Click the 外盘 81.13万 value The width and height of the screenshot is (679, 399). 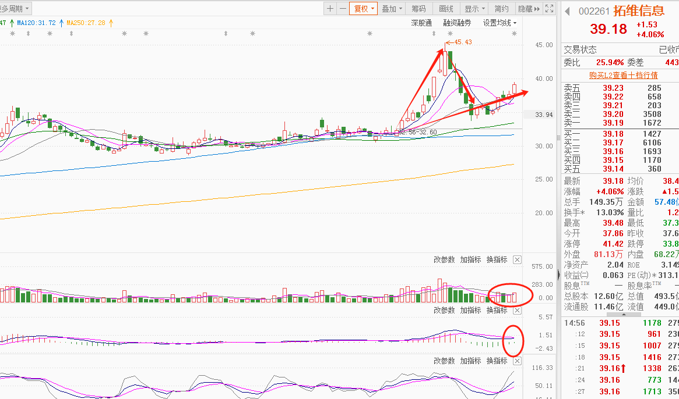609,255
